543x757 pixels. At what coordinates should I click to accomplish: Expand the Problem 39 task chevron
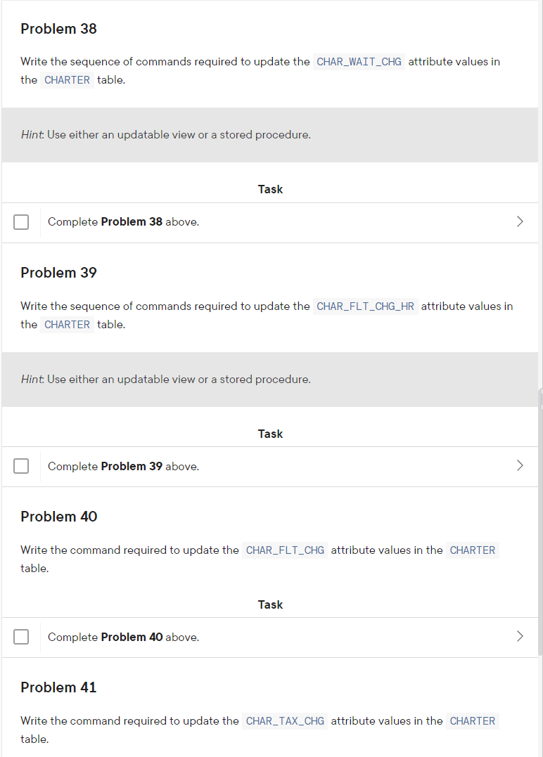coord(520,466)
